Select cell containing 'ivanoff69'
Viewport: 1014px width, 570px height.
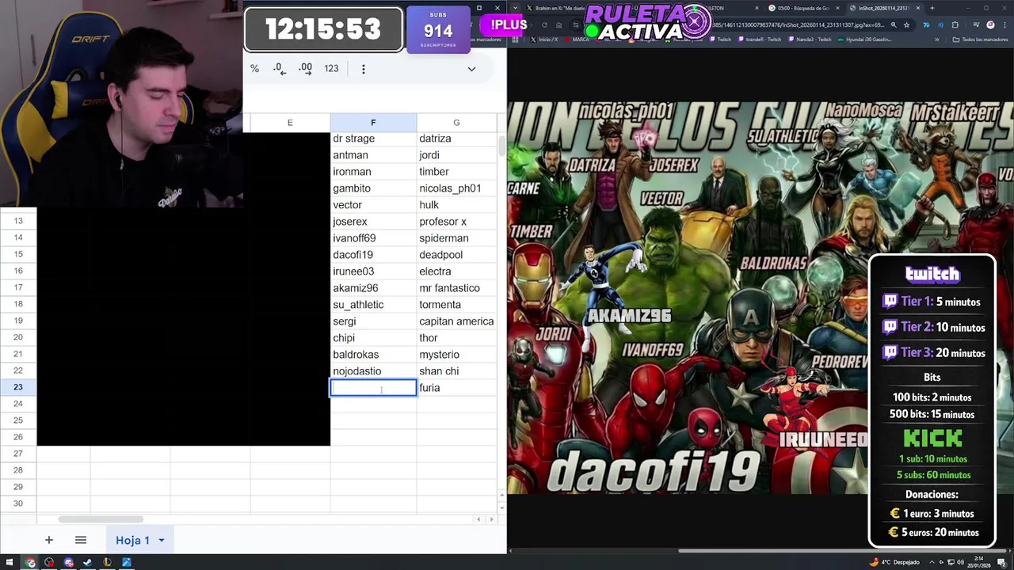click(373, 238)
